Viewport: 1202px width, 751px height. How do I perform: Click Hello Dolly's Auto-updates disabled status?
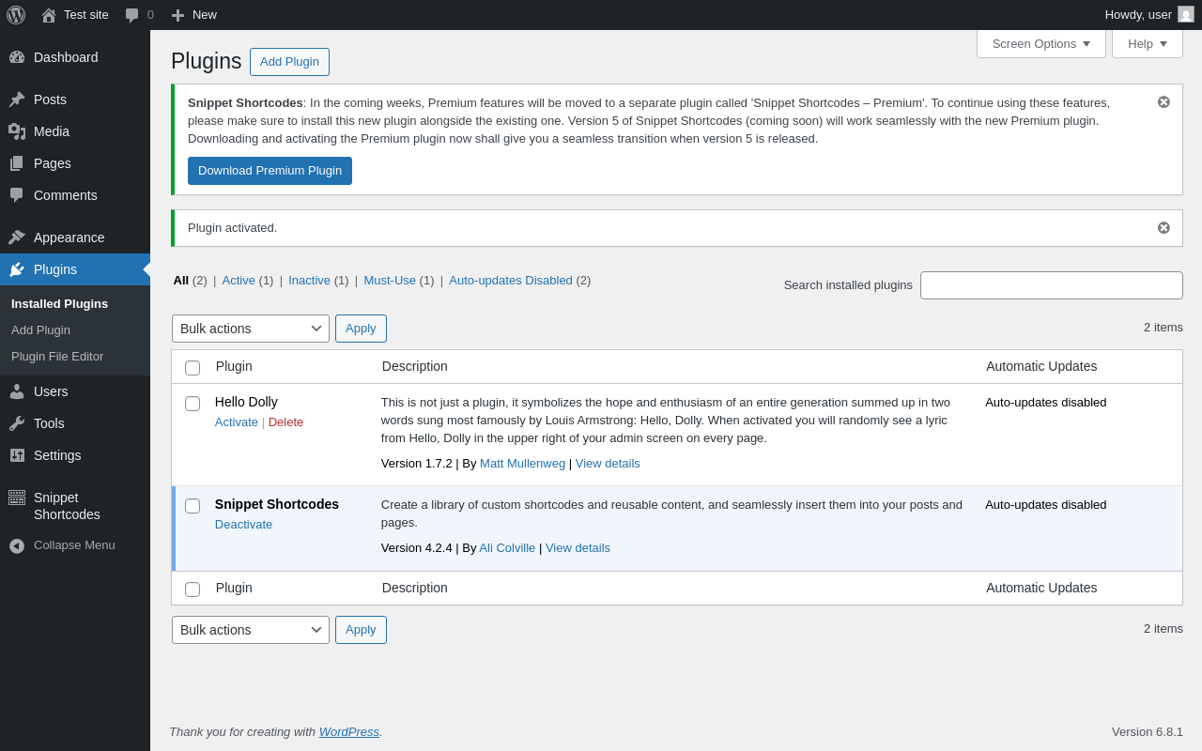point(1046,403)
